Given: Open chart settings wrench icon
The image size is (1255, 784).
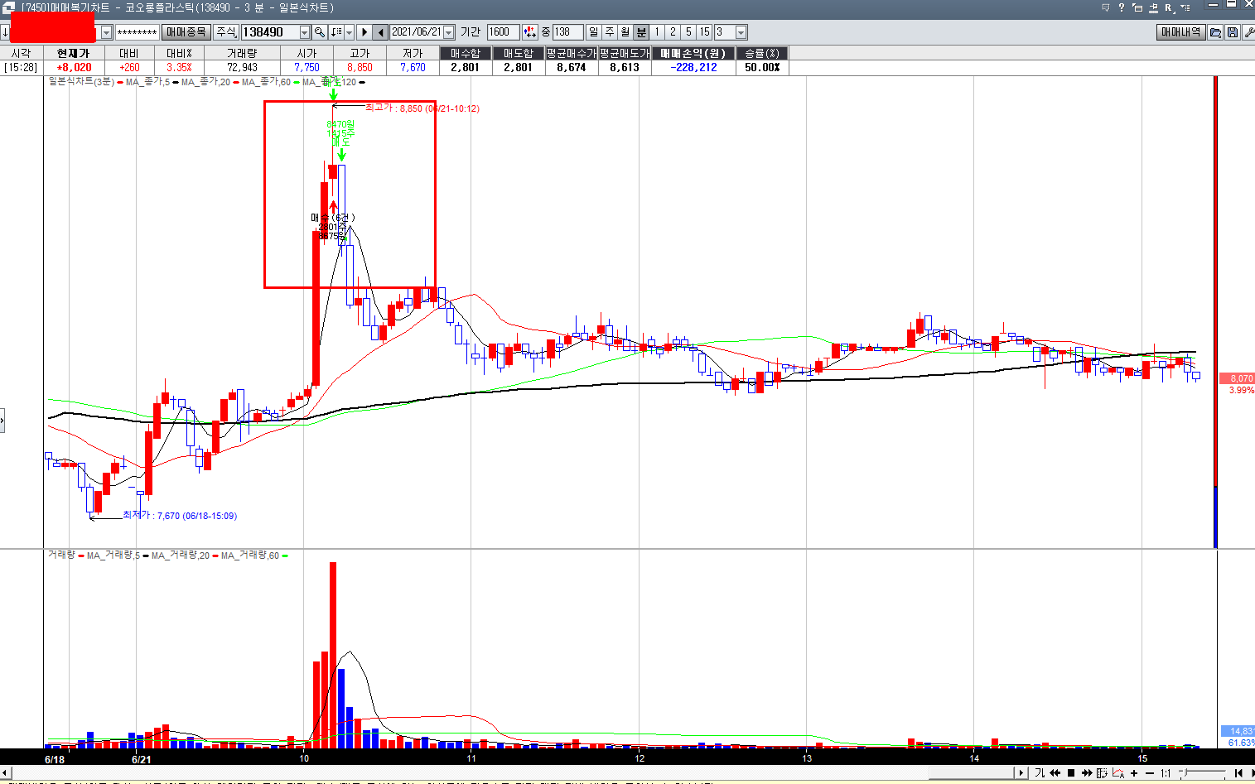Looking at the screenshot, I should tap(1248, 32).
